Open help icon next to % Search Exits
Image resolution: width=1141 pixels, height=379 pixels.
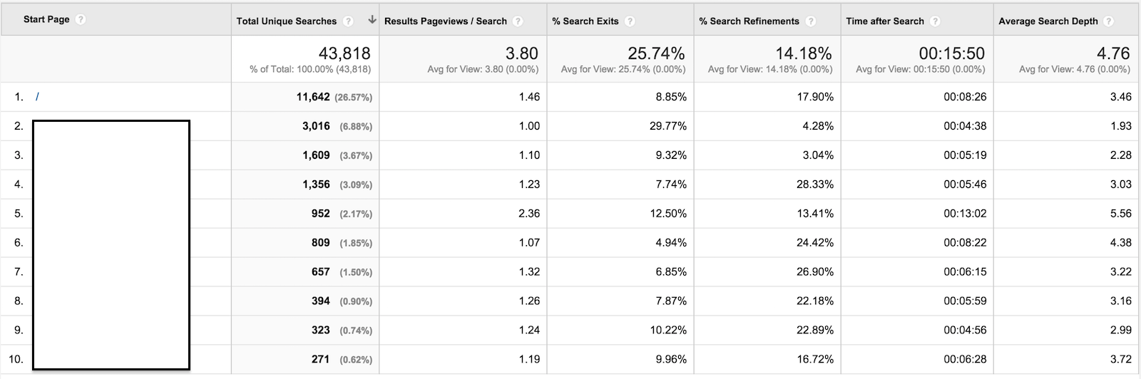pos(630,21)
